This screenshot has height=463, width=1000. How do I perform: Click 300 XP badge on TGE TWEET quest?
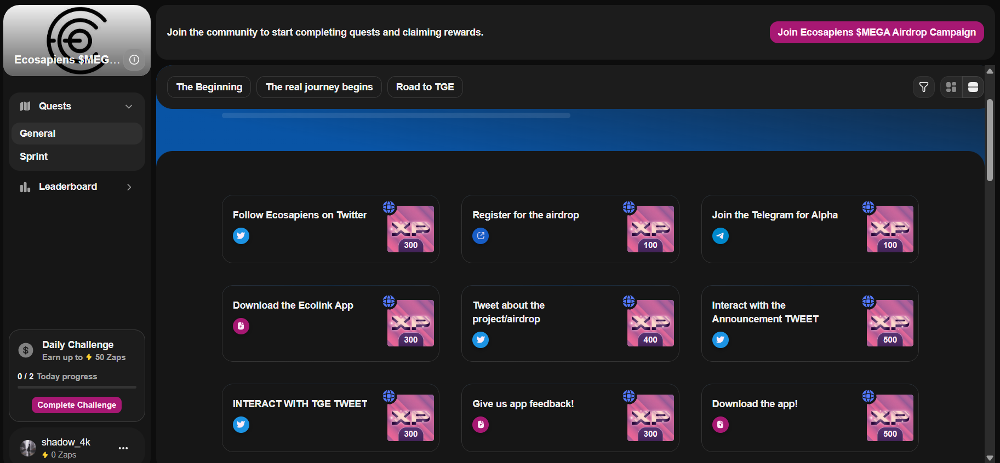410,418
